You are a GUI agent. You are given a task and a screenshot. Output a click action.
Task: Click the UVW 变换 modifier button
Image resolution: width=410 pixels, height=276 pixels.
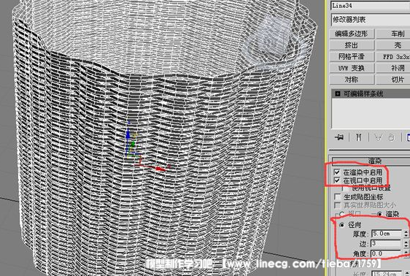[352, 69]
